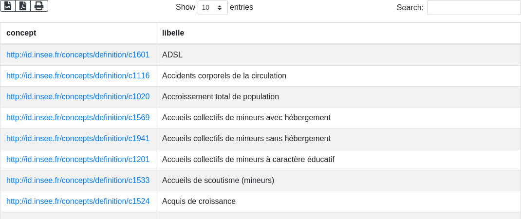The width and height of the screenshot is (521, 219).
Task: Select the Accidents corporels de la circulation cell
Action: tap(338, 76)
